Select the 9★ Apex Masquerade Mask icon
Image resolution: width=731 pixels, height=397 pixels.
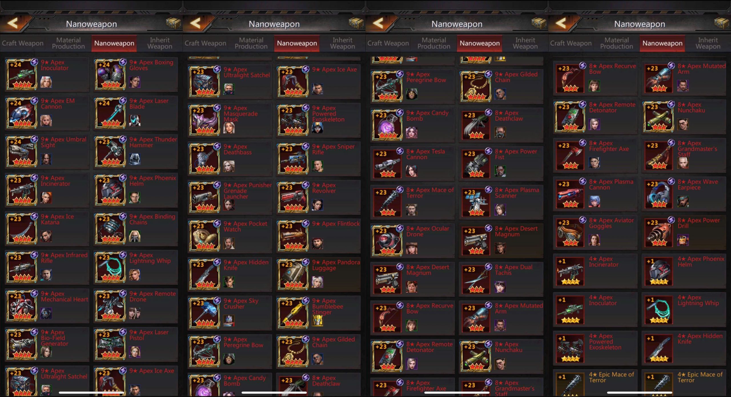pyautogui.click(x=205, y=120)
